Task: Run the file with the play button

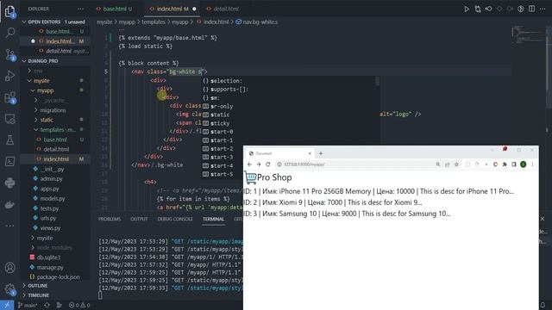Action: 467,9
